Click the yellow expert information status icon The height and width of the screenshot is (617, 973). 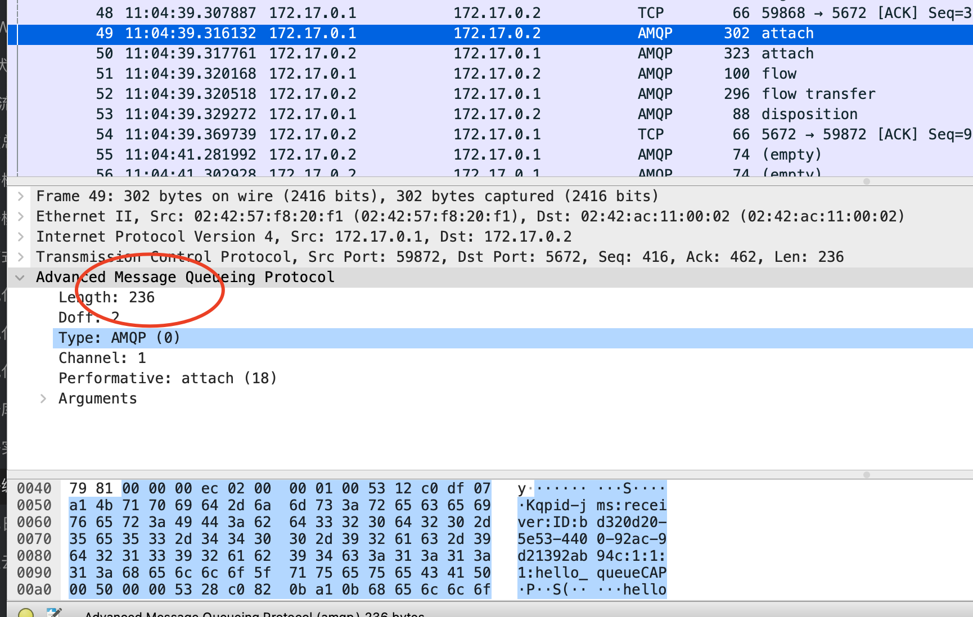pyautogui.click(x=25, y=613)
